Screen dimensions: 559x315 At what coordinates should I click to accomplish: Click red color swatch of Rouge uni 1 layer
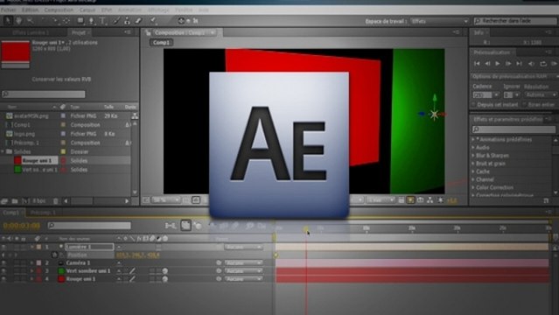pyautogui.click(x=61, y=279)
